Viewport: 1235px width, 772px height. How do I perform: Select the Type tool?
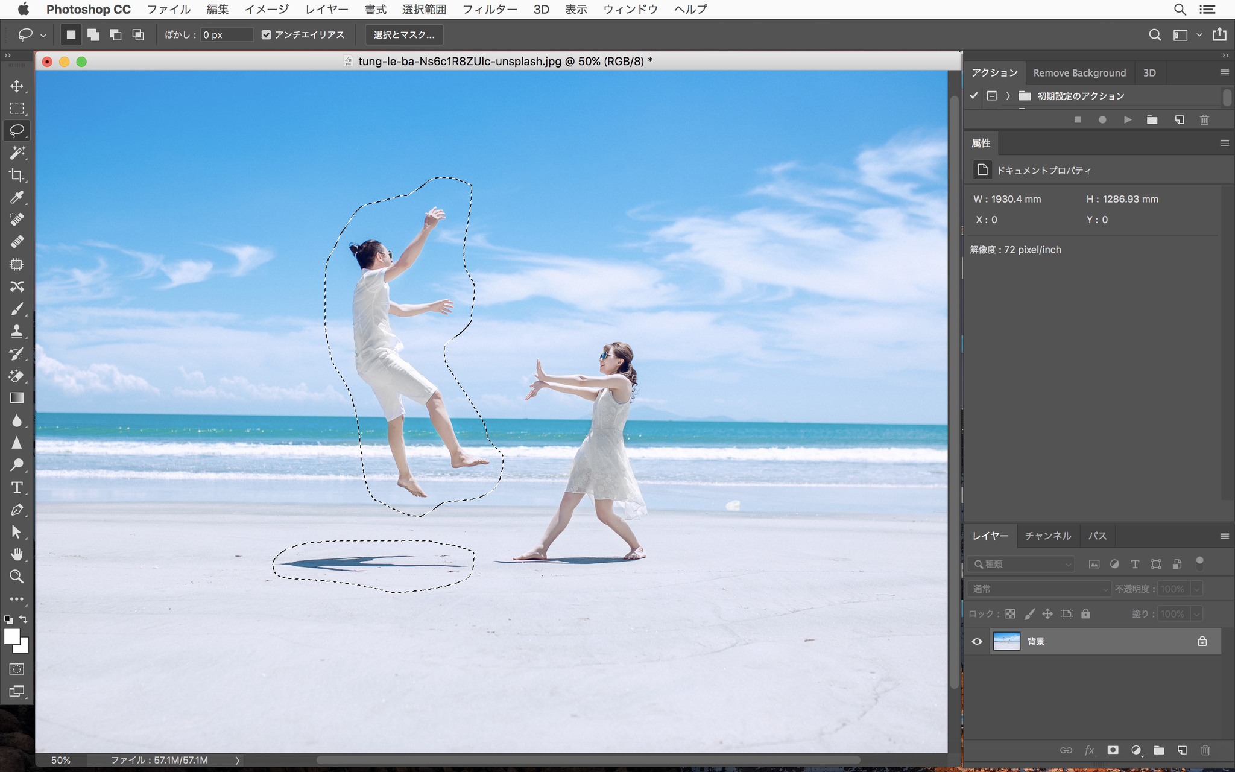point(17,487)
